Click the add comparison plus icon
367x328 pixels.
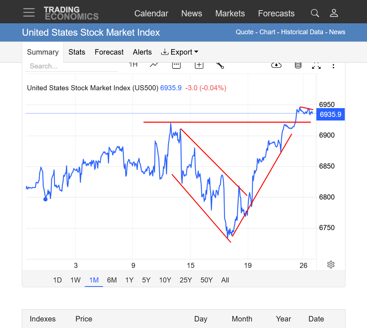tap(199, 65)
